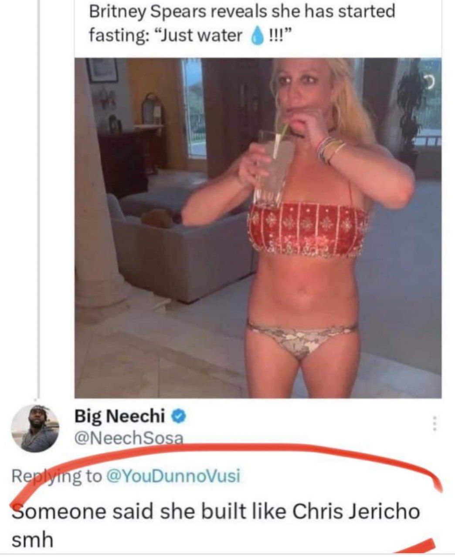Click the vertical thread line at left

[x=39, y=196]
